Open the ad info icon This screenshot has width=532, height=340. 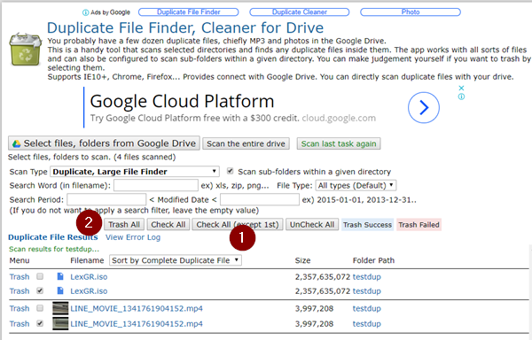coord(461,97)
